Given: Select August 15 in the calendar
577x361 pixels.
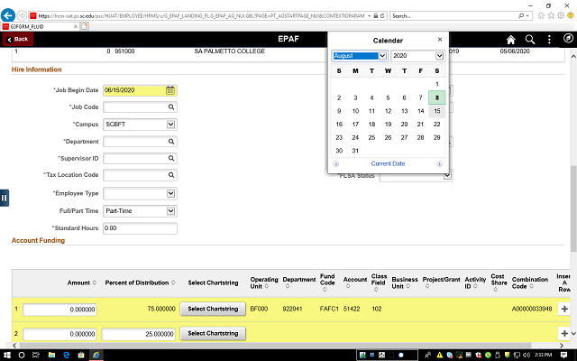Looking at the screenshot, I should pos(436,111).
